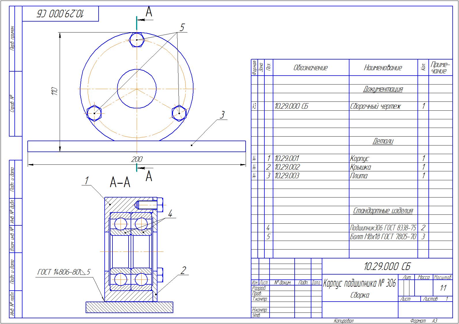Select the ГОСТ 14806-80 weld annotation

click(64, 272)
